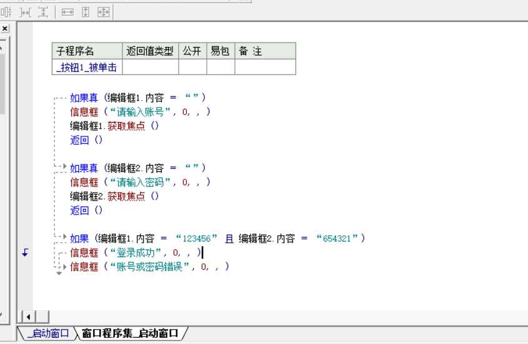Click the equal vertical spacing icon
Screen dimensions: 528x344
(x=43, y=13)
